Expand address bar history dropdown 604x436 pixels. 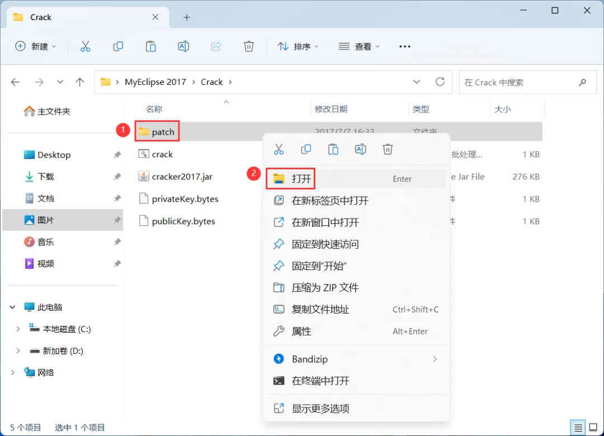[x=417, y=82]
